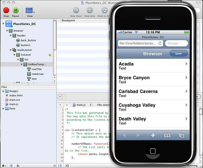Go forward in editor history arrow
Viewport: 203px width, 168px height.
[x=67, y=105]
